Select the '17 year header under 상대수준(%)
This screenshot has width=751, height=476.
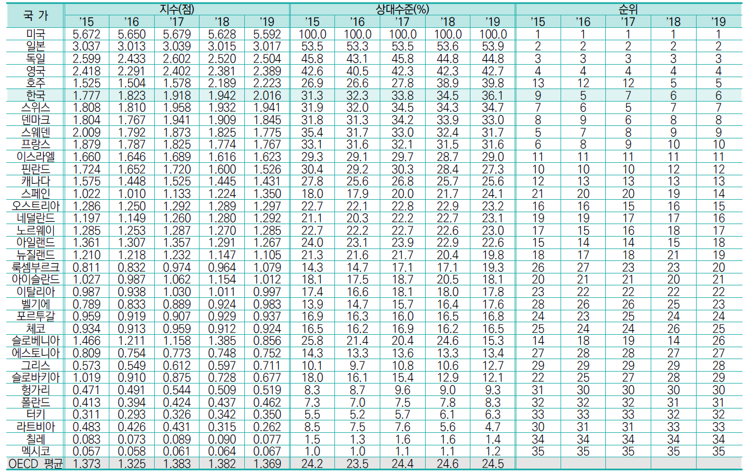pyautogui.click(x=402, y=22)
